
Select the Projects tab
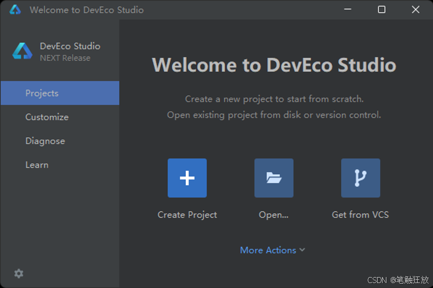click(x=60, y=93)
